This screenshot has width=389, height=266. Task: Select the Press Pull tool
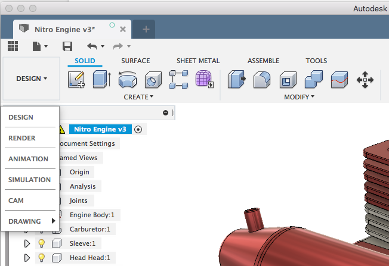(236, 80)
